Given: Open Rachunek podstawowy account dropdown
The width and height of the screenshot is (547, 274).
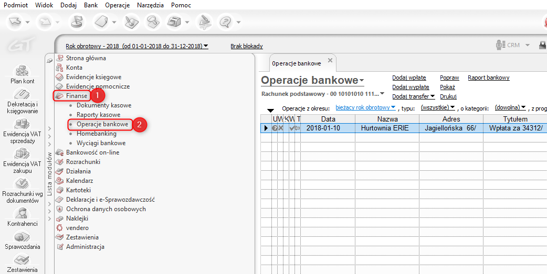Looking at the screenshot, I should (x=323, y=94).
